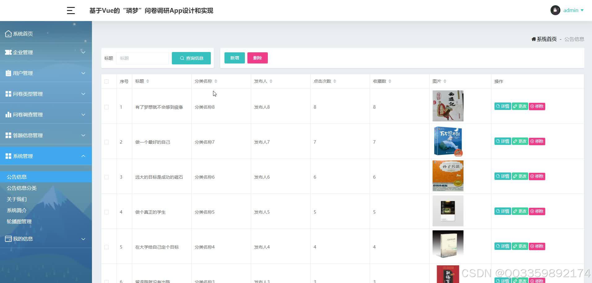Check the row 4 checkbox
592x283 pixels.
[107, 212]
